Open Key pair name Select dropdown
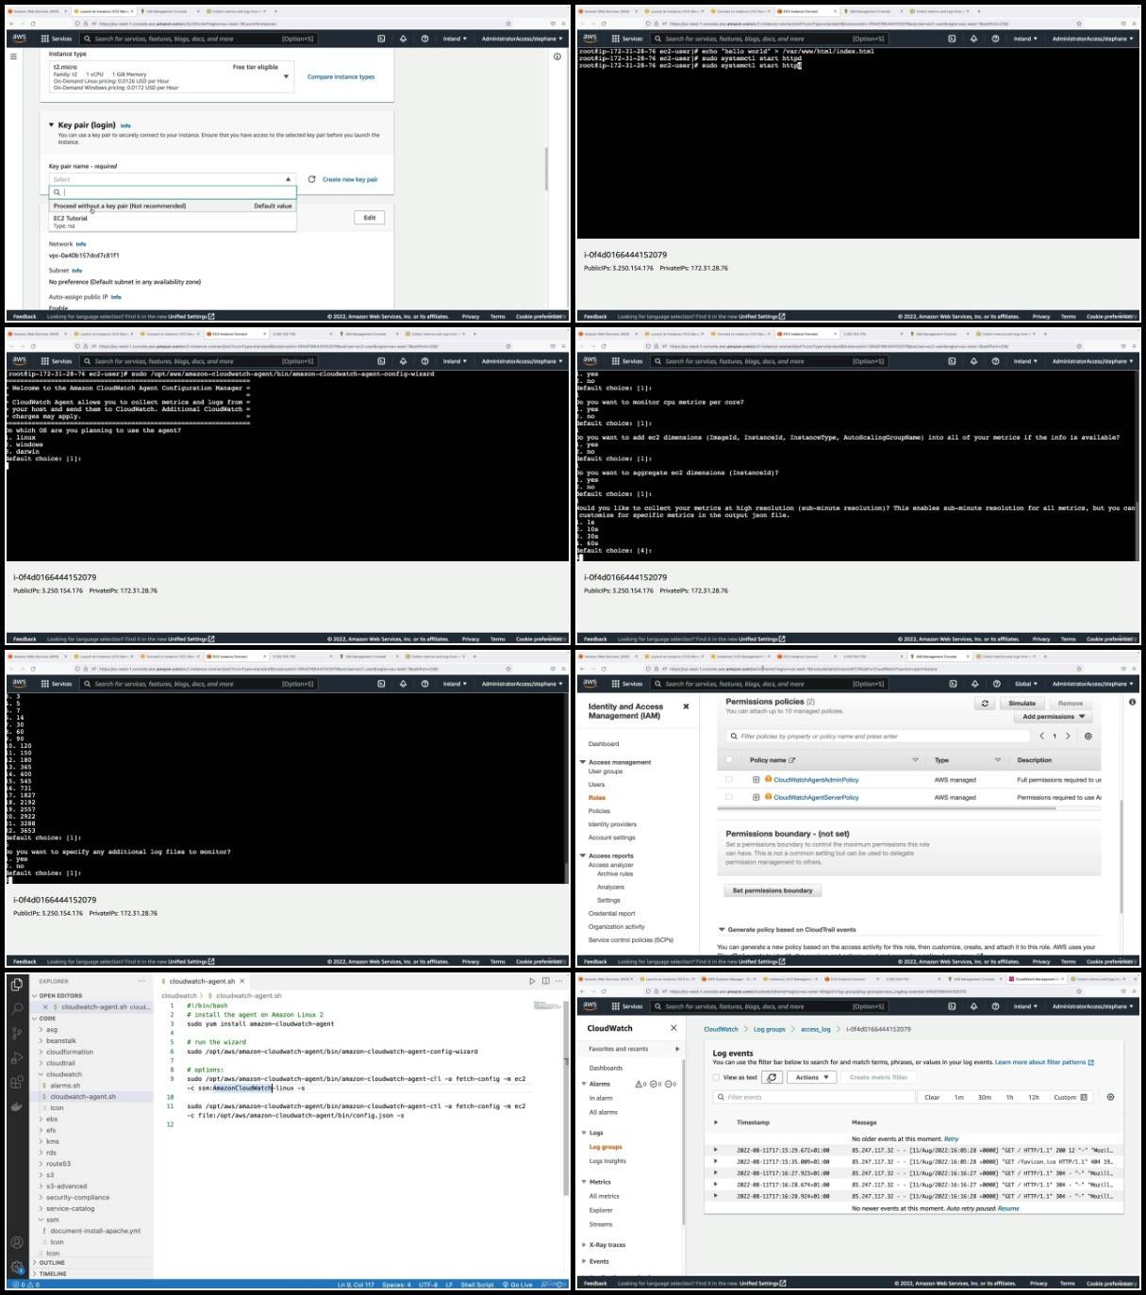The width and height of the screenshot is (1146, 1295). click(173, 179)
